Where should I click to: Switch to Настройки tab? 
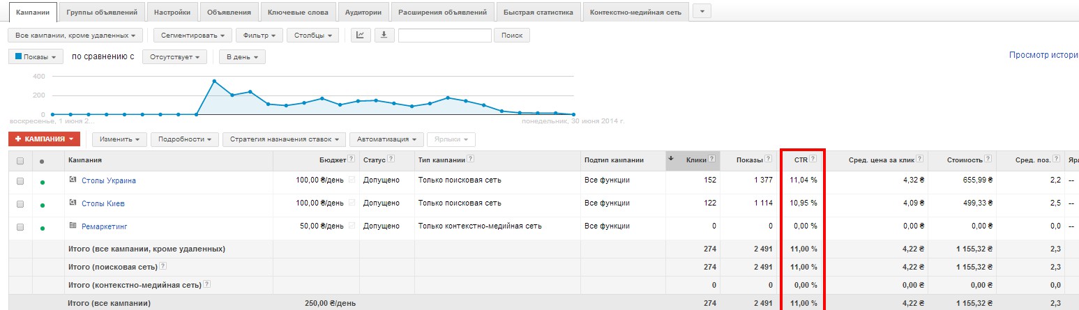tap(172, 12)
